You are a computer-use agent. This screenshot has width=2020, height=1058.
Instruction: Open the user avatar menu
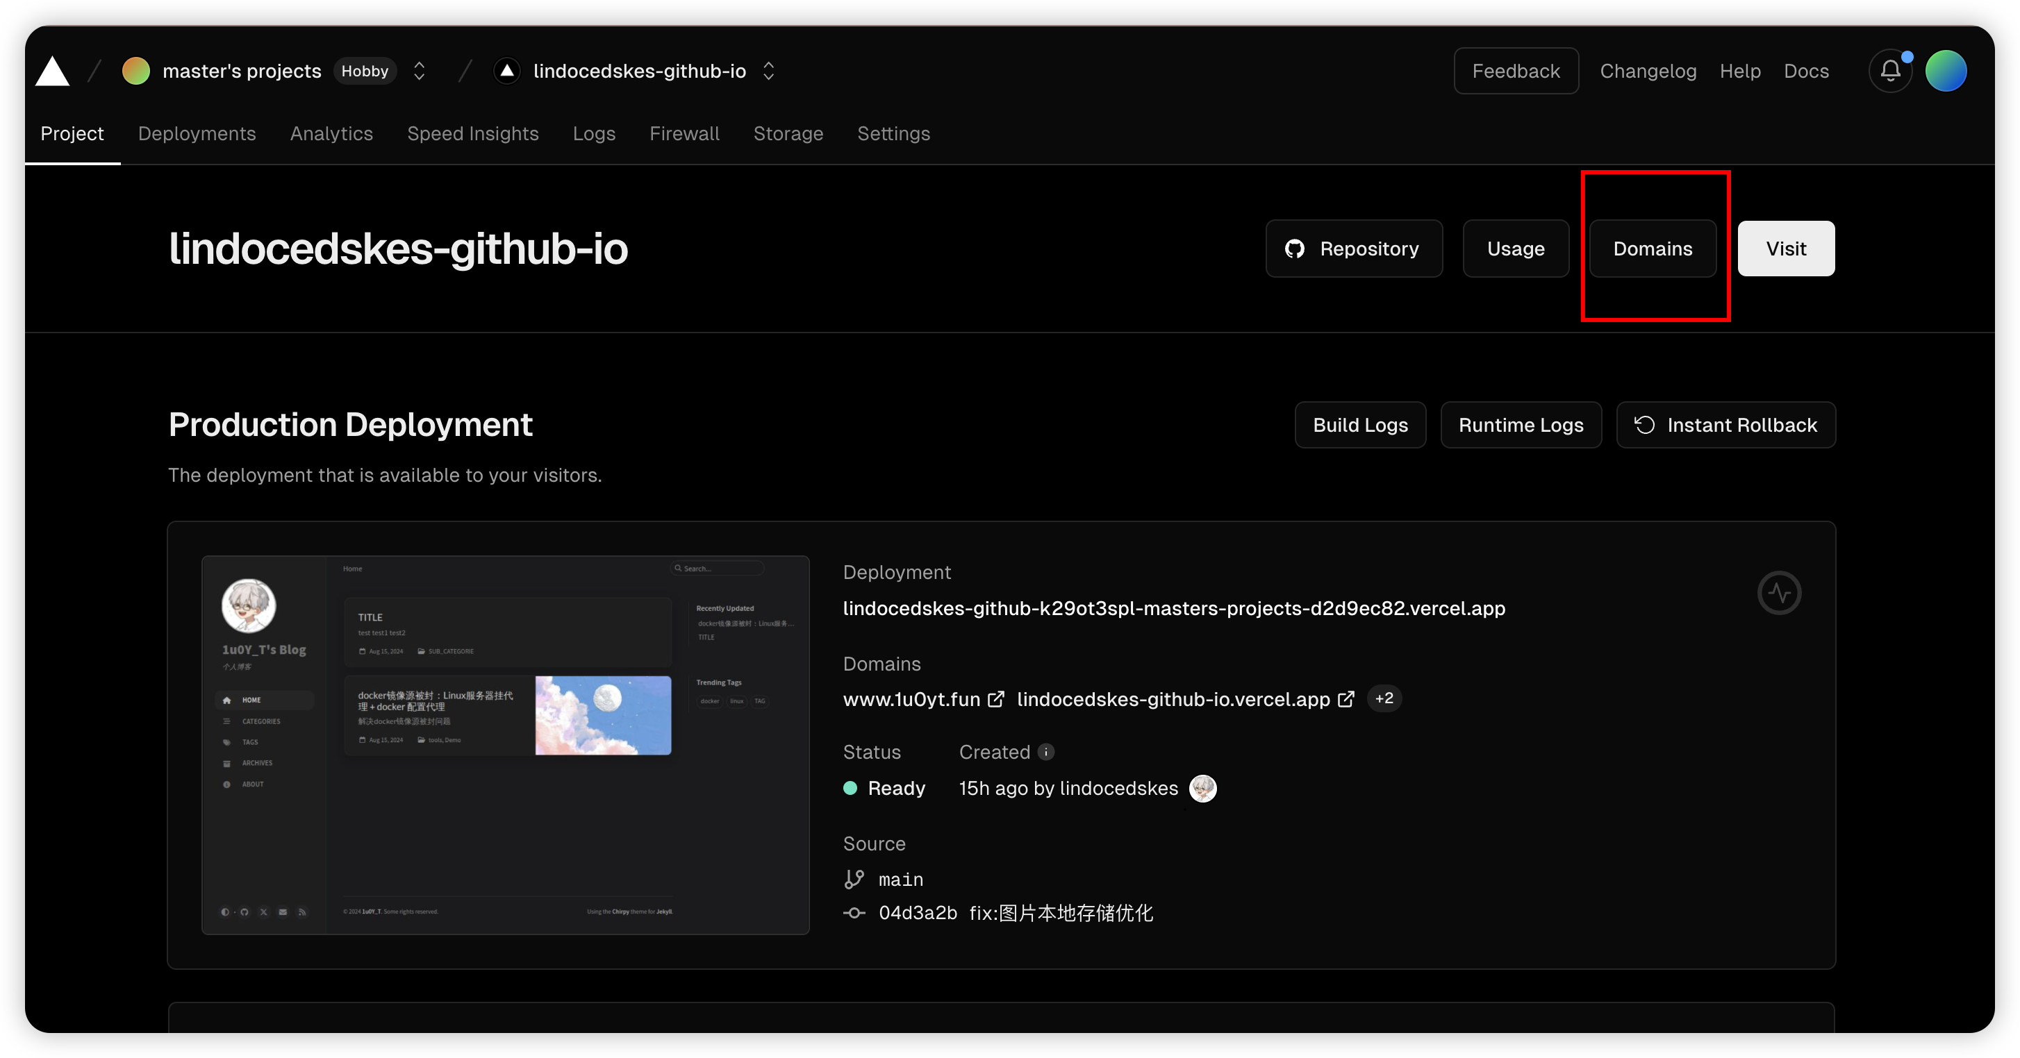click(x=1946, y=72)
